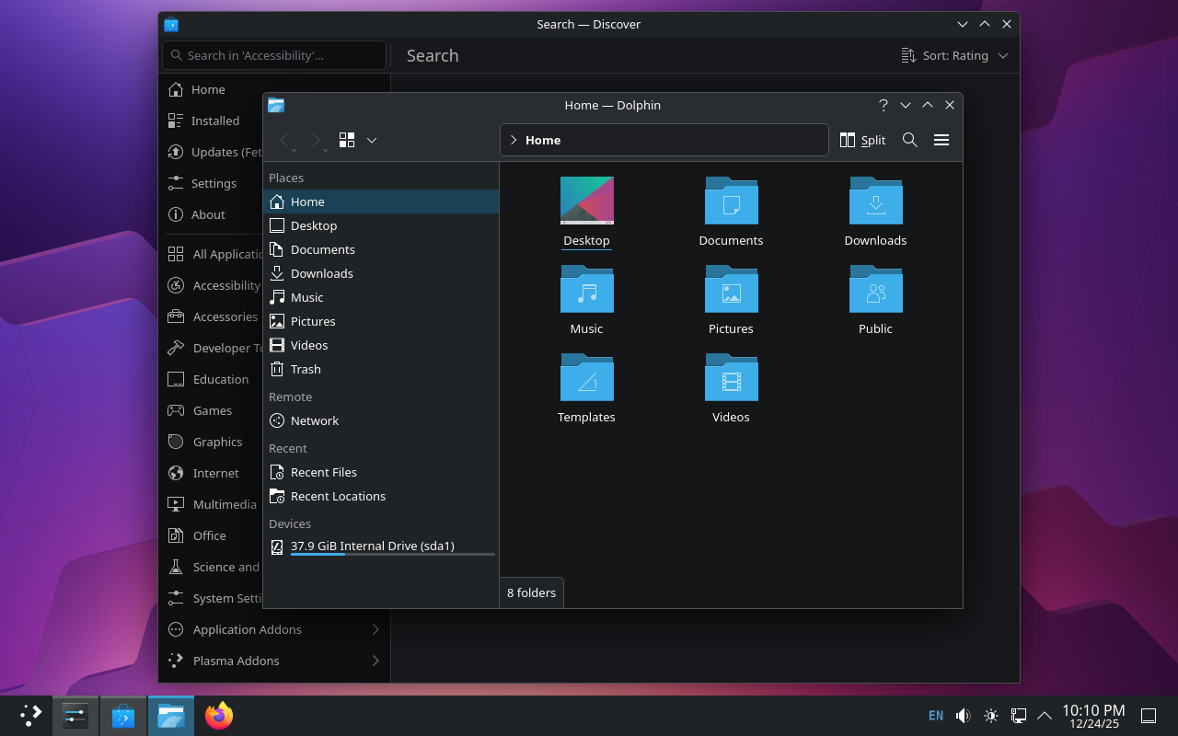Open the 37.9 GiB Internal Drive device
The height and width of the screenshot is (736, 1178).
click(372, 546)
